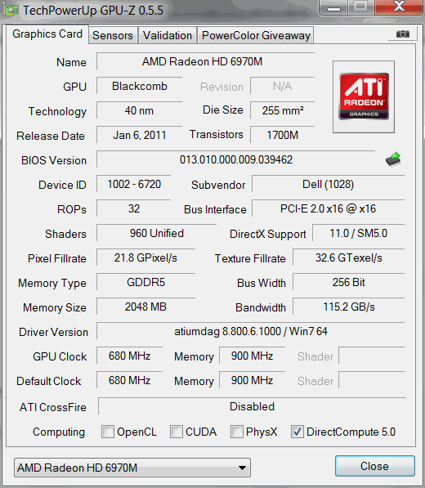The width and height of the screenshot is (425, 488).
Task: Click the ATI Radeon logo image
Action: (x=364, y=96)
